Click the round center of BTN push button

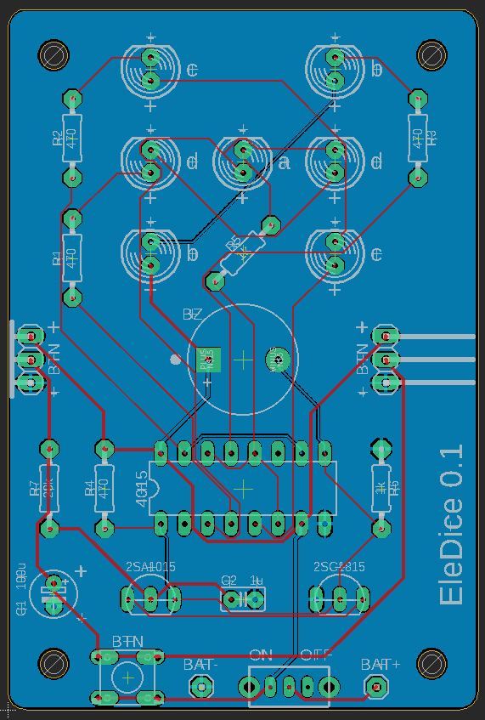pyautogui.click(x=128, y=677)
